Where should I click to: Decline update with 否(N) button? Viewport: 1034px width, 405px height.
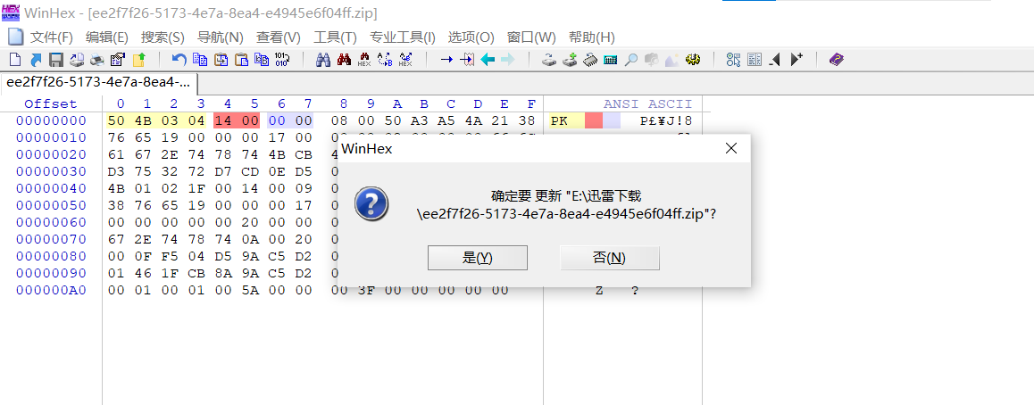[609, 258]
